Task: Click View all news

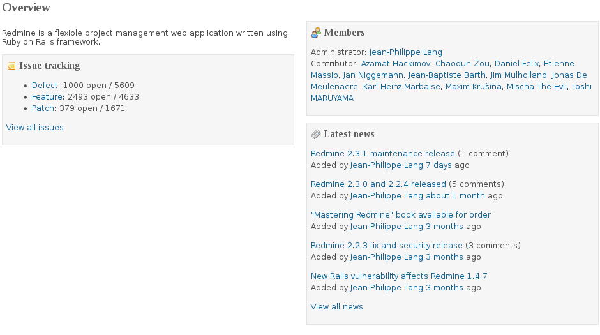Action: (x=336, y=307)
